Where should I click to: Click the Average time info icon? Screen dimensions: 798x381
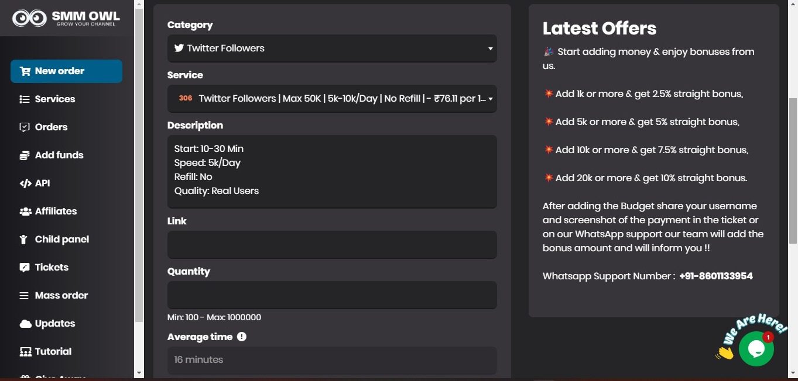coord(242,337)
